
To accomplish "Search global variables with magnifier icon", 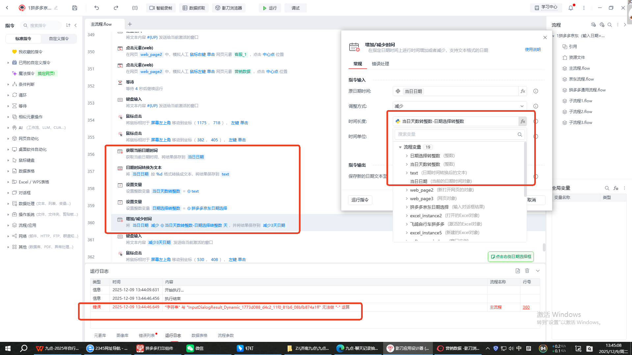I will pos(607,188).
